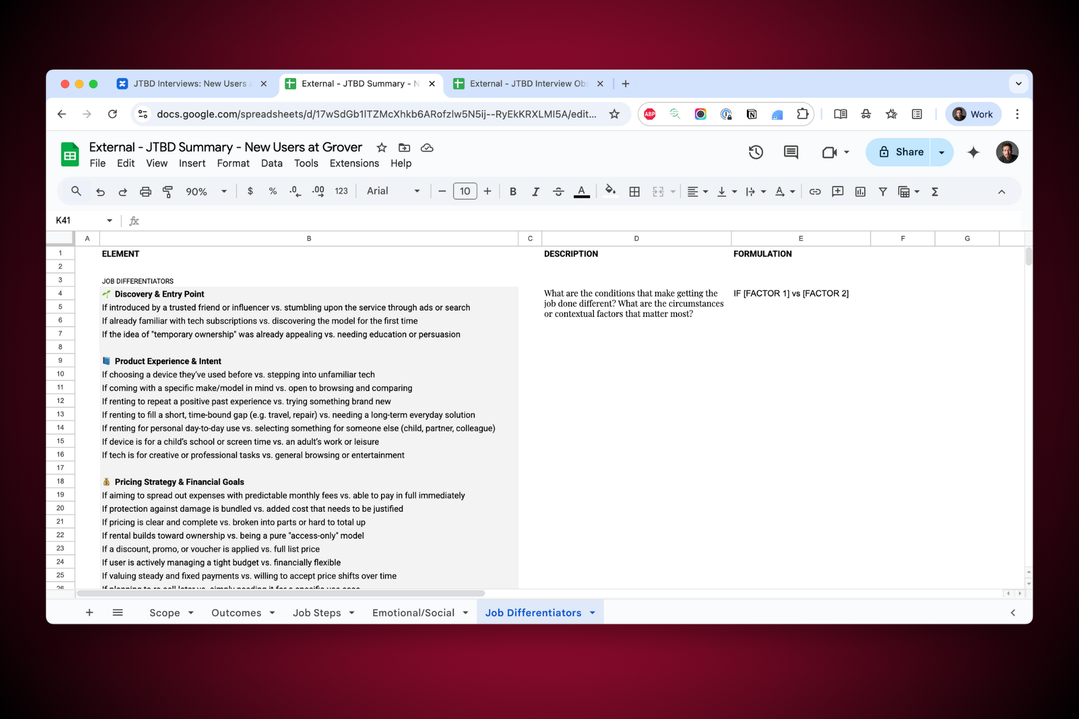
Task: Toggle italic formatting
Action: point(535,192)
